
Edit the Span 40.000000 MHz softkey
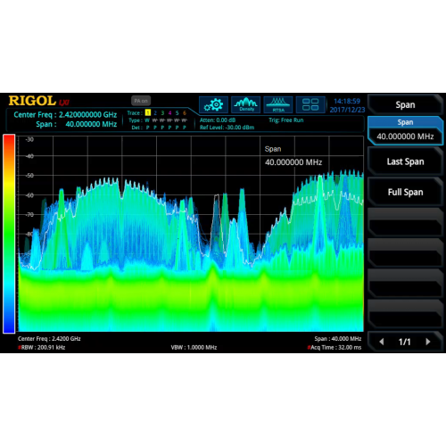tap(405, 130)
